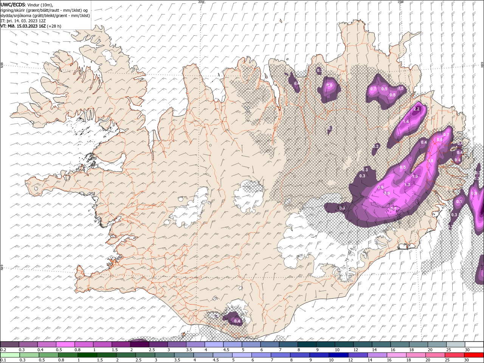Viewport: 484px width, 363px height.
Task: Pick the 0.4 swatch in the purple snow legend
Action: [47, 344]
